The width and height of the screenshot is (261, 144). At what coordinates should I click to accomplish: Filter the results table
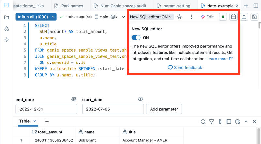click(211, 122)
